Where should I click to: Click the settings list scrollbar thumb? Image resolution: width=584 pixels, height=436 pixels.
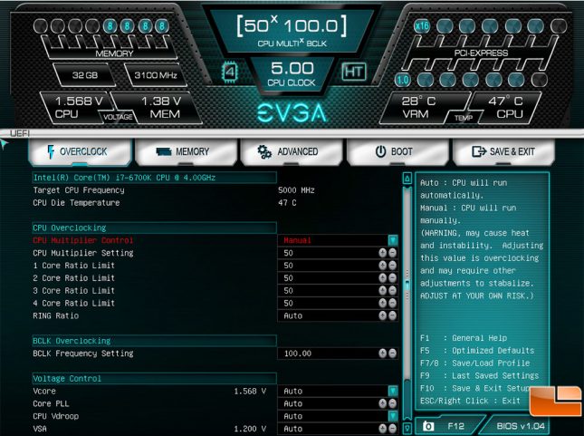tap(407, 286)
